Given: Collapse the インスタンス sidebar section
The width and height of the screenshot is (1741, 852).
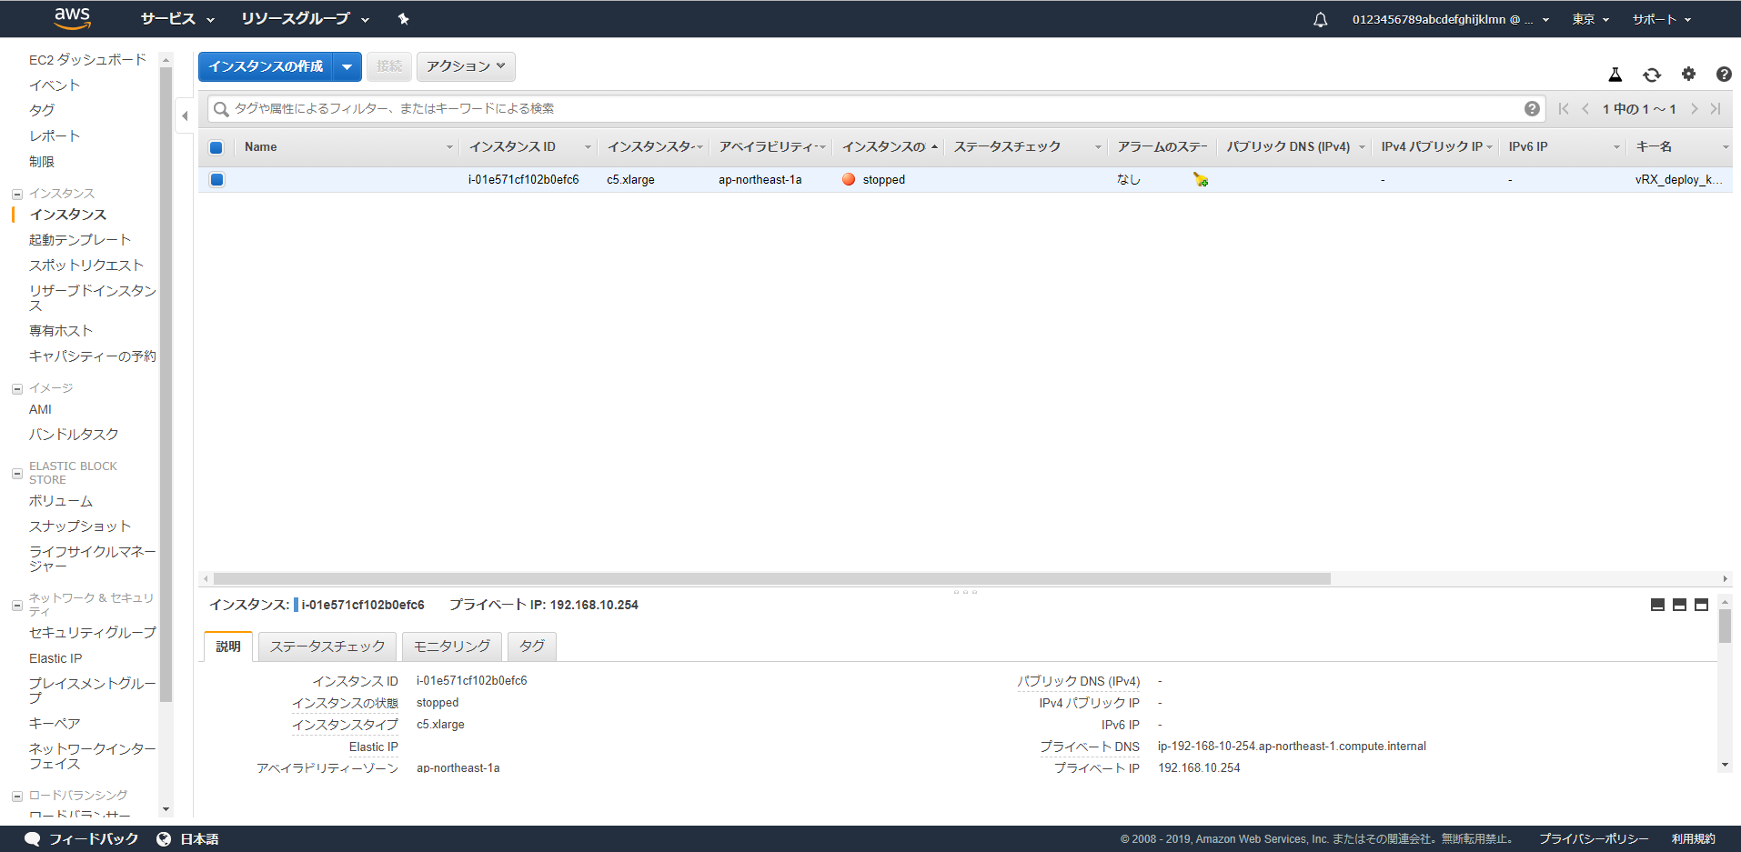Looking at the screenshot, I should [16, 194].
